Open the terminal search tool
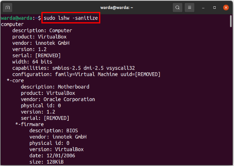Screen dimensions: 234x166 point(177,8)
